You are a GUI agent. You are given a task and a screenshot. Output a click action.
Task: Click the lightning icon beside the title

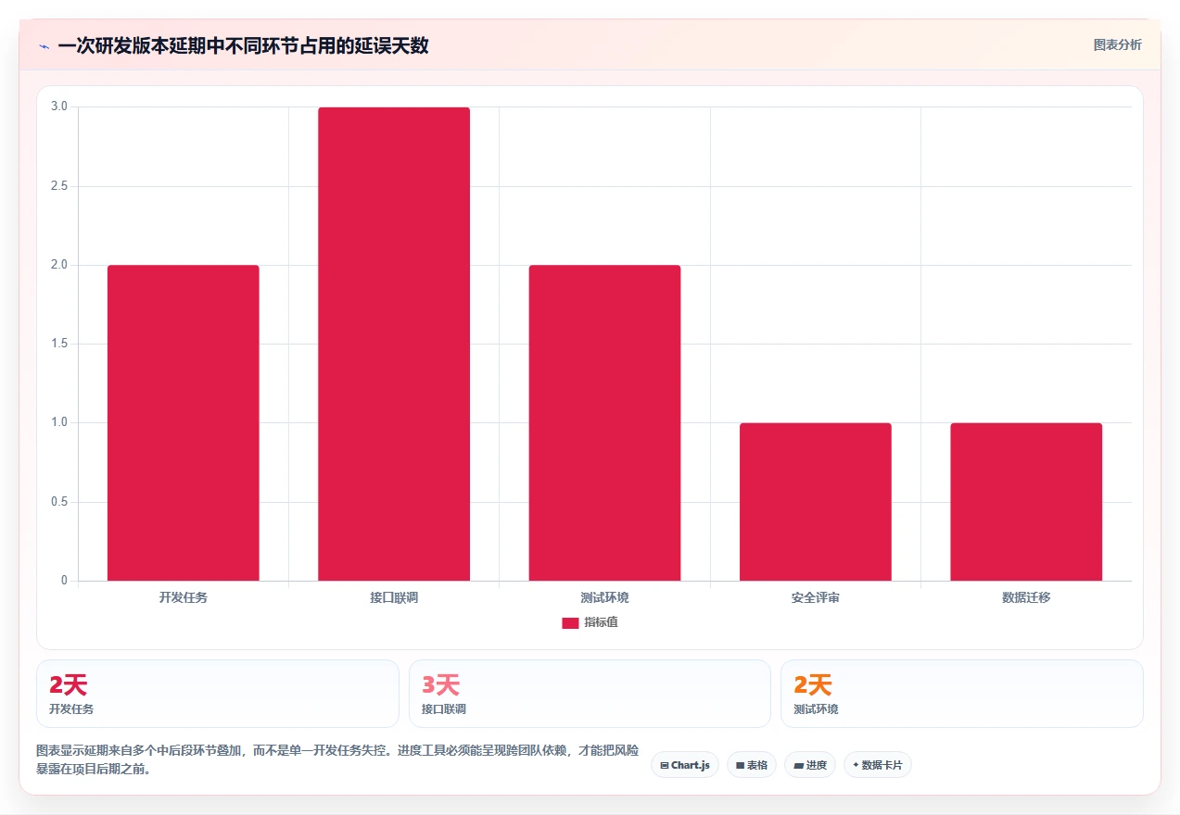[x=44, y=45]
